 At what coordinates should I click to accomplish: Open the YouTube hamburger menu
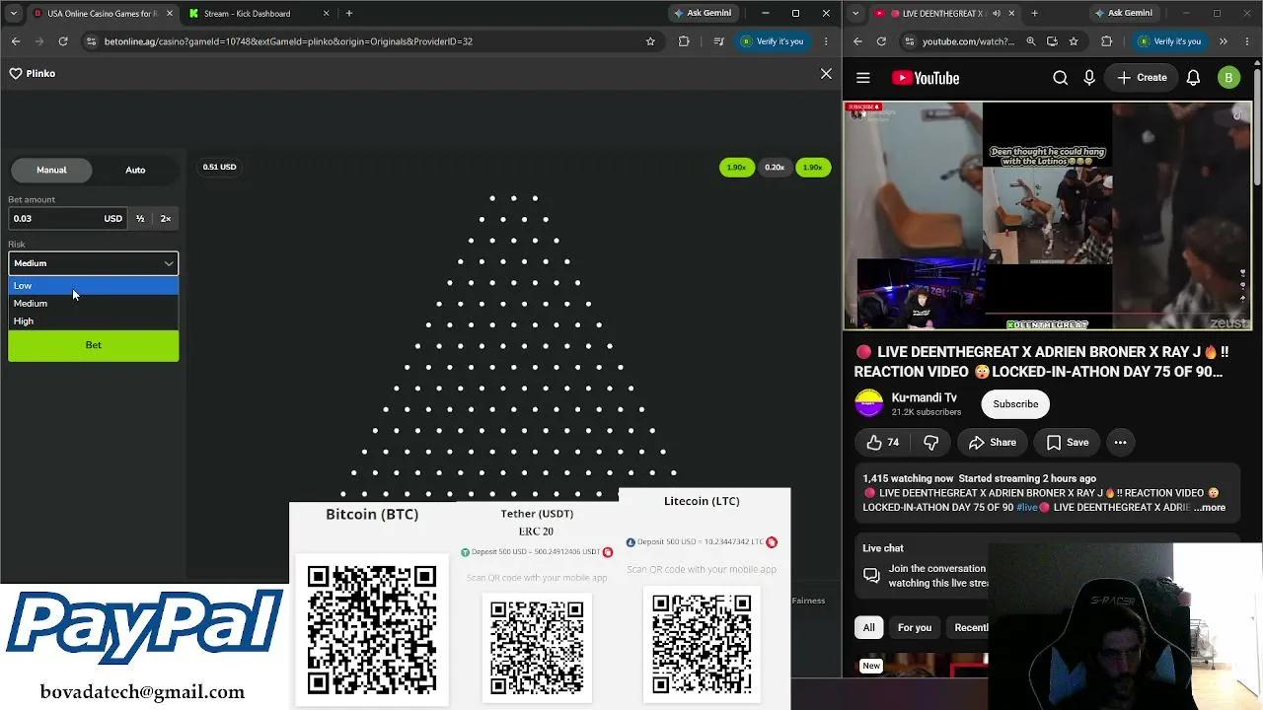click(863, 78)
